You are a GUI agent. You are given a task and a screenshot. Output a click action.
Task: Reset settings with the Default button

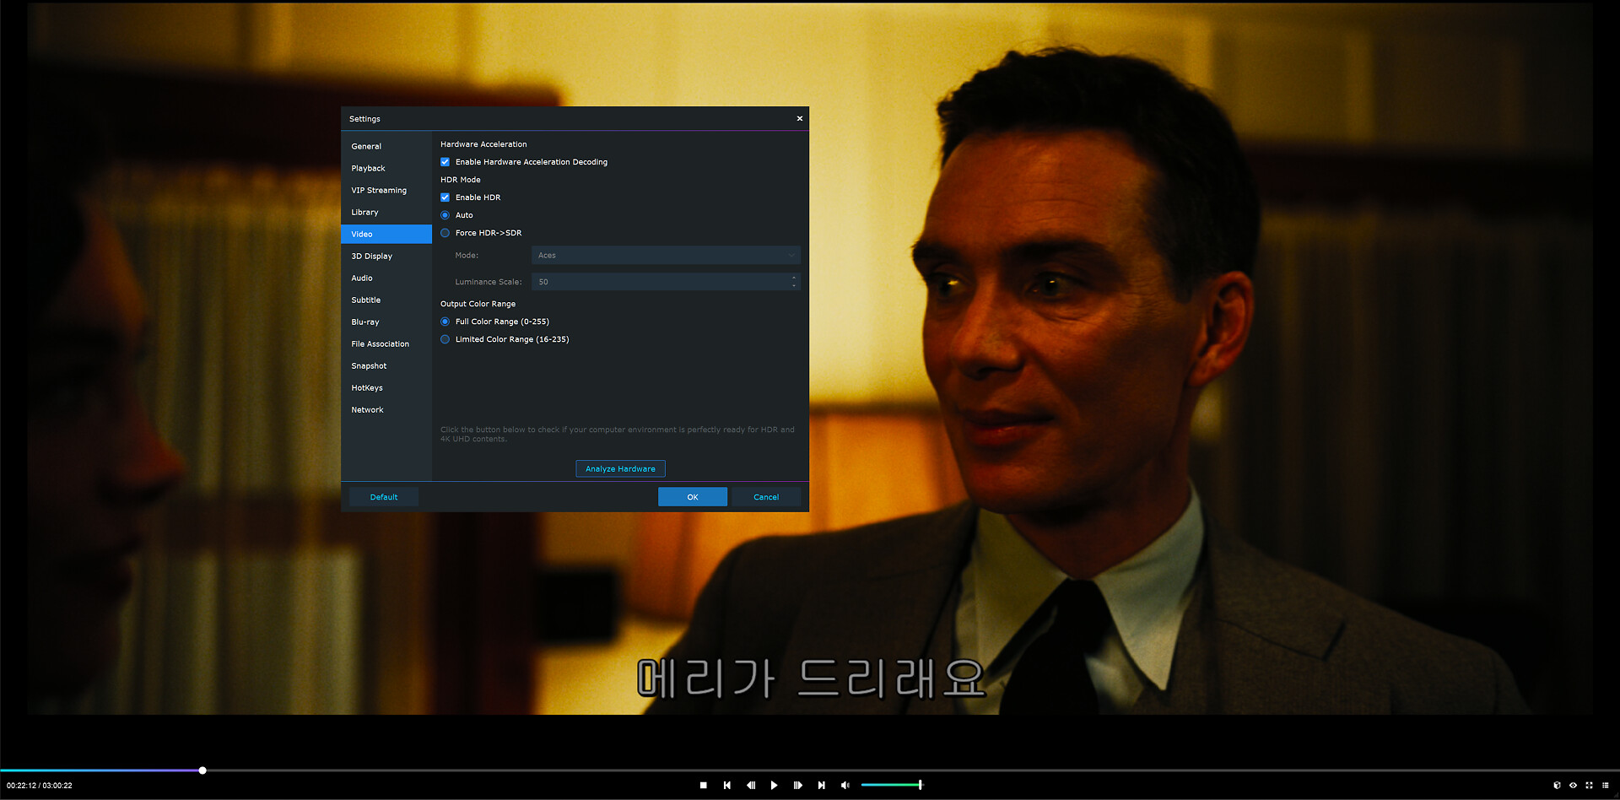tap(384, 497)
